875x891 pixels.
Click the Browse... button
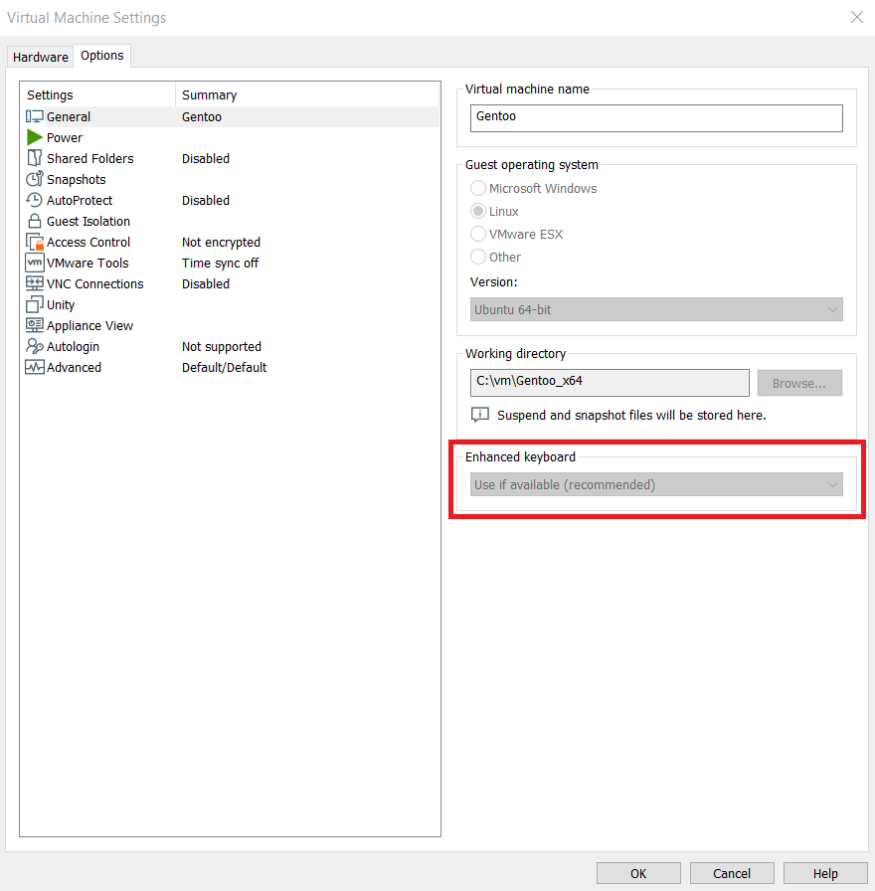pos(799,383)
